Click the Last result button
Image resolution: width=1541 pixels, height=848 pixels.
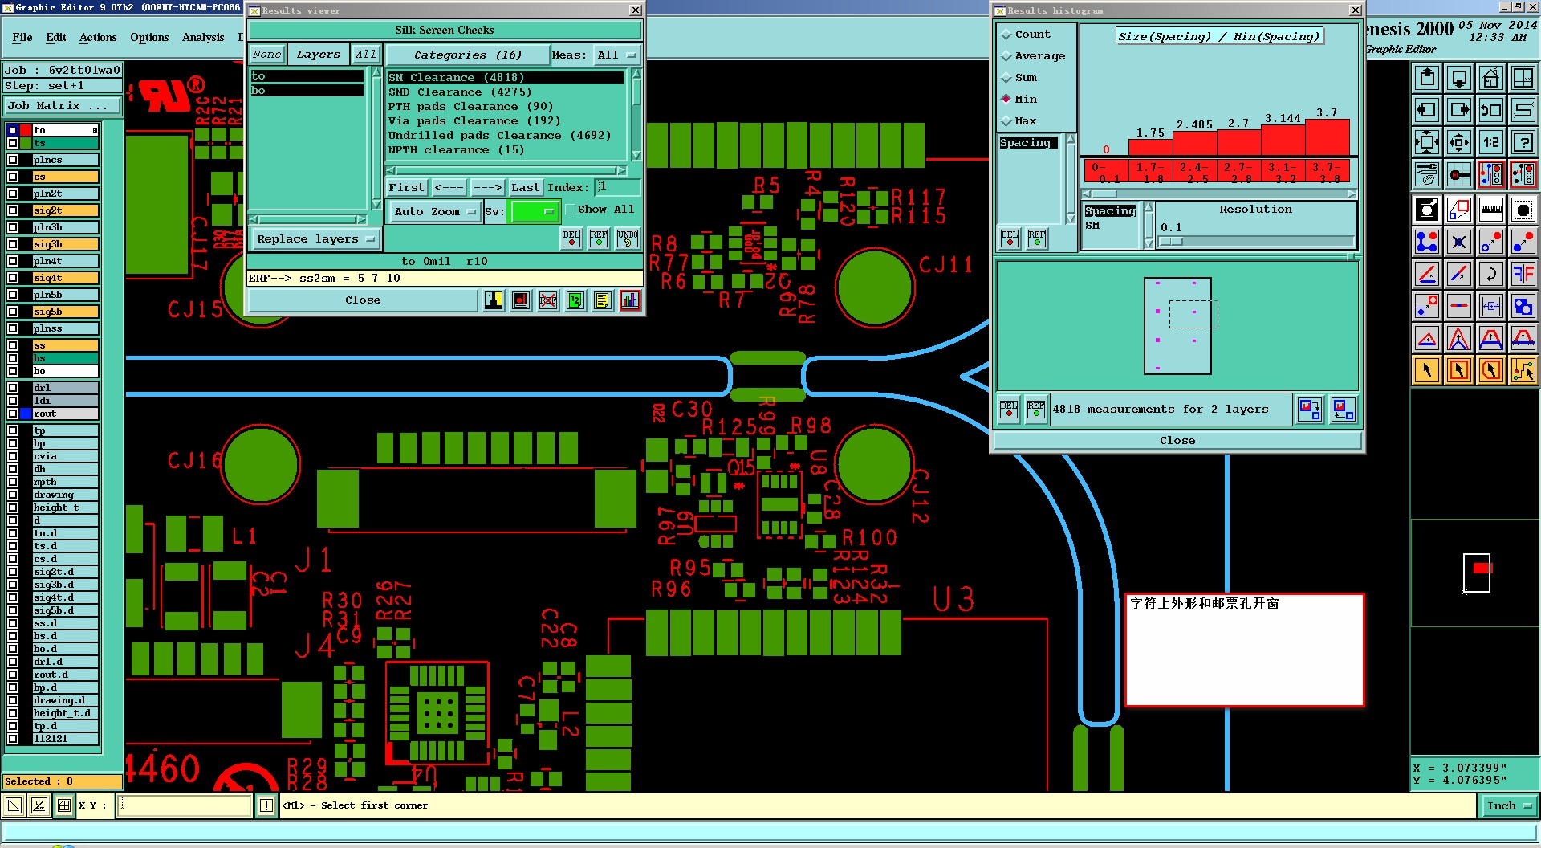pos(526,188)
